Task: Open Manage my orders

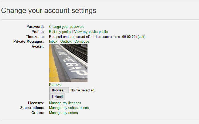Action: point(63,113)
